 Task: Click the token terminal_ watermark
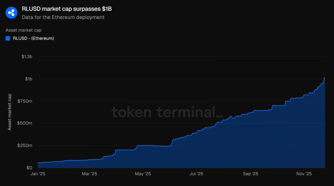(167, 112)
